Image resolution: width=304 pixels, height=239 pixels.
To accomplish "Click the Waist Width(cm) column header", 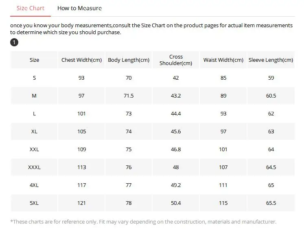I will [223, 60].
